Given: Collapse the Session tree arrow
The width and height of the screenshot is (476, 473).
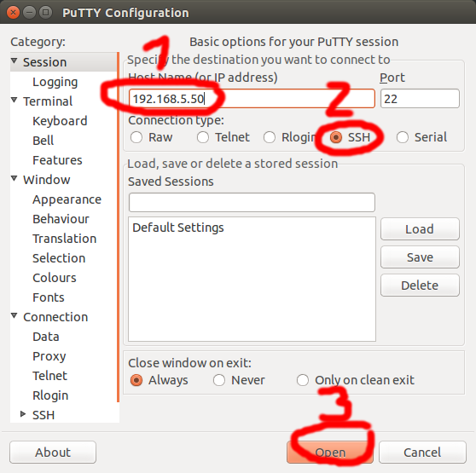Looking at the screenshot, I should click(14, 61).
